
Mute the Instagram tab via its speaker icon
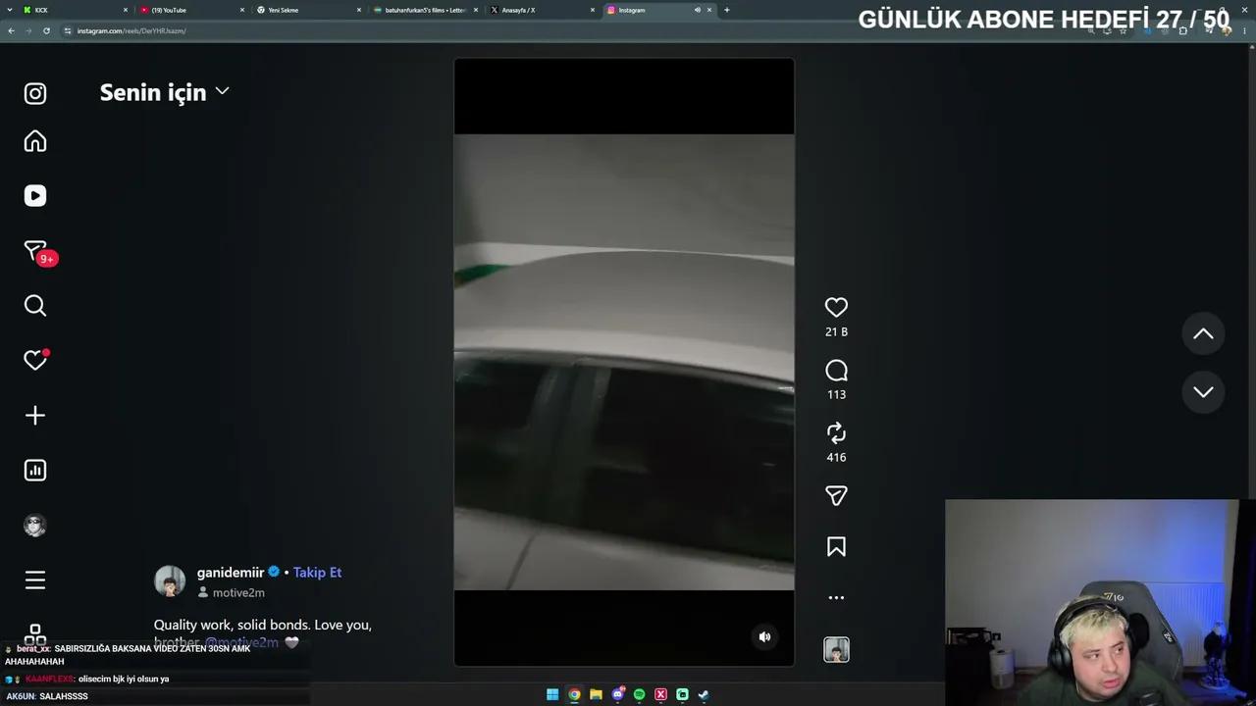pos(697,10)
